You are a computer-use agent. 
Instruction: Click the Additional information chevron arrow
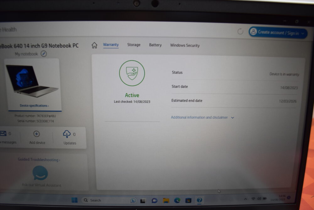click(232, 118)
